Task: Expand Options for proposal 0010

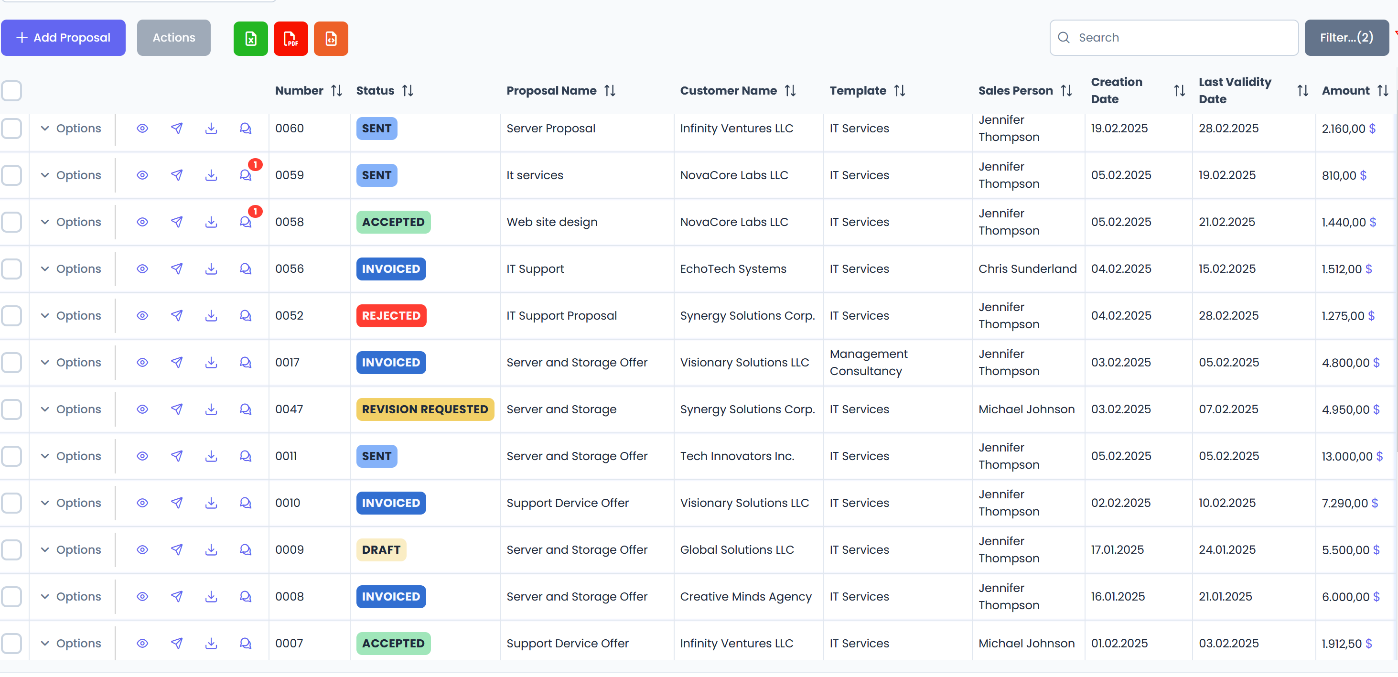Action: pos(71,503)
